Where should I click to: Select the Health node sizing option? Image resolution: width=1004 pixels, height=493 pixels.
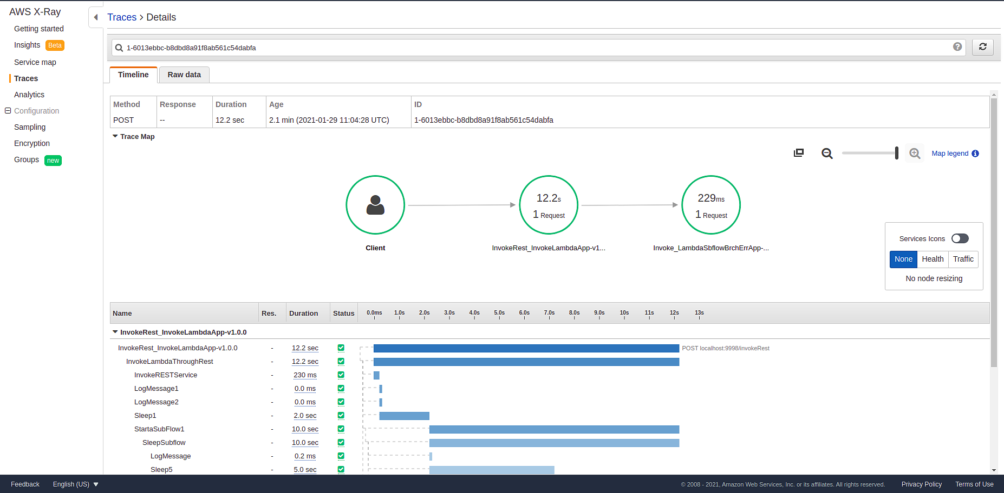(933, 259)
